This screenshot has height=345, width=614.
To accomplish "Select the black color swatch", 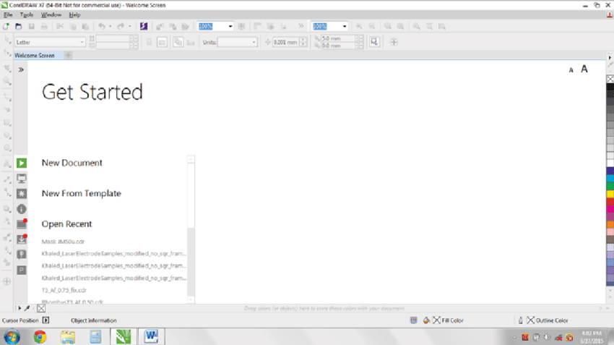I will (610, 87).
